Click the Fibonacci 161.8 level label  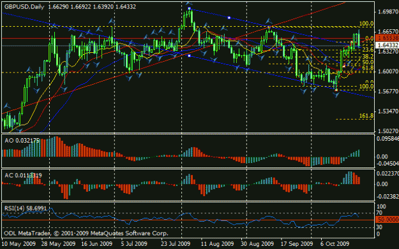point(366,116)
